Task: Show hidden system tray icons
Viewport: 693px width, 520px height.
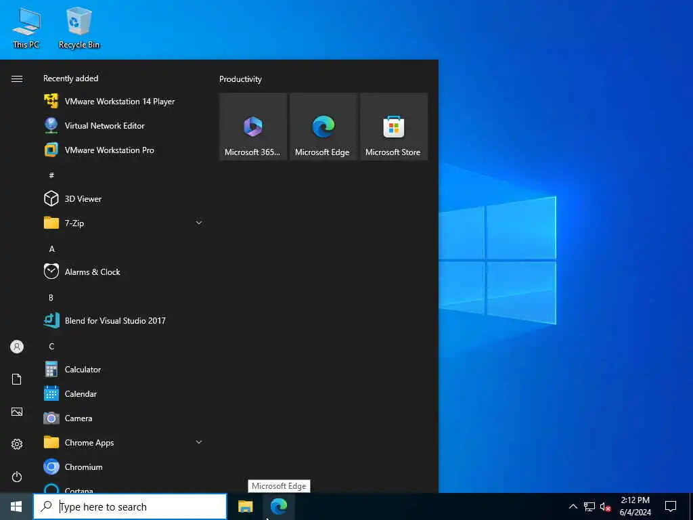Action: 573,506
